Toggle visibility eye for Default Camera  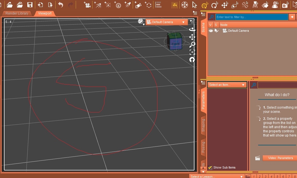point(211,31)
